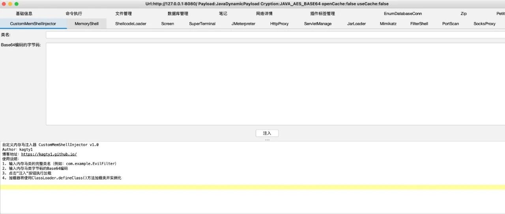Open the 笔记 tab
The height and width of the screenshot is (214, 505).
point(223,13)
